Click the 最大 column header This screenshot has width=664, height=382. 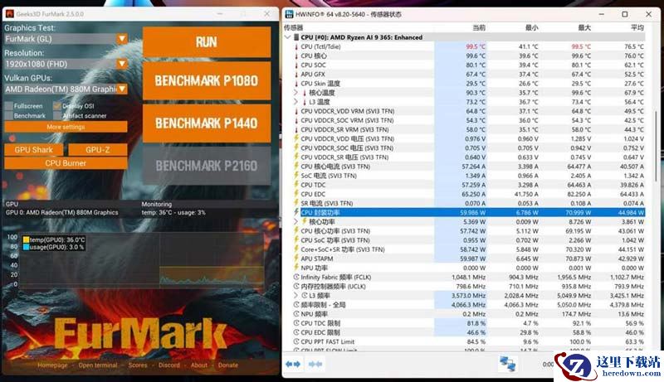pos(584,28)
